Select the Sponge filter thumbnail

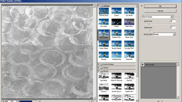[104, 55]
